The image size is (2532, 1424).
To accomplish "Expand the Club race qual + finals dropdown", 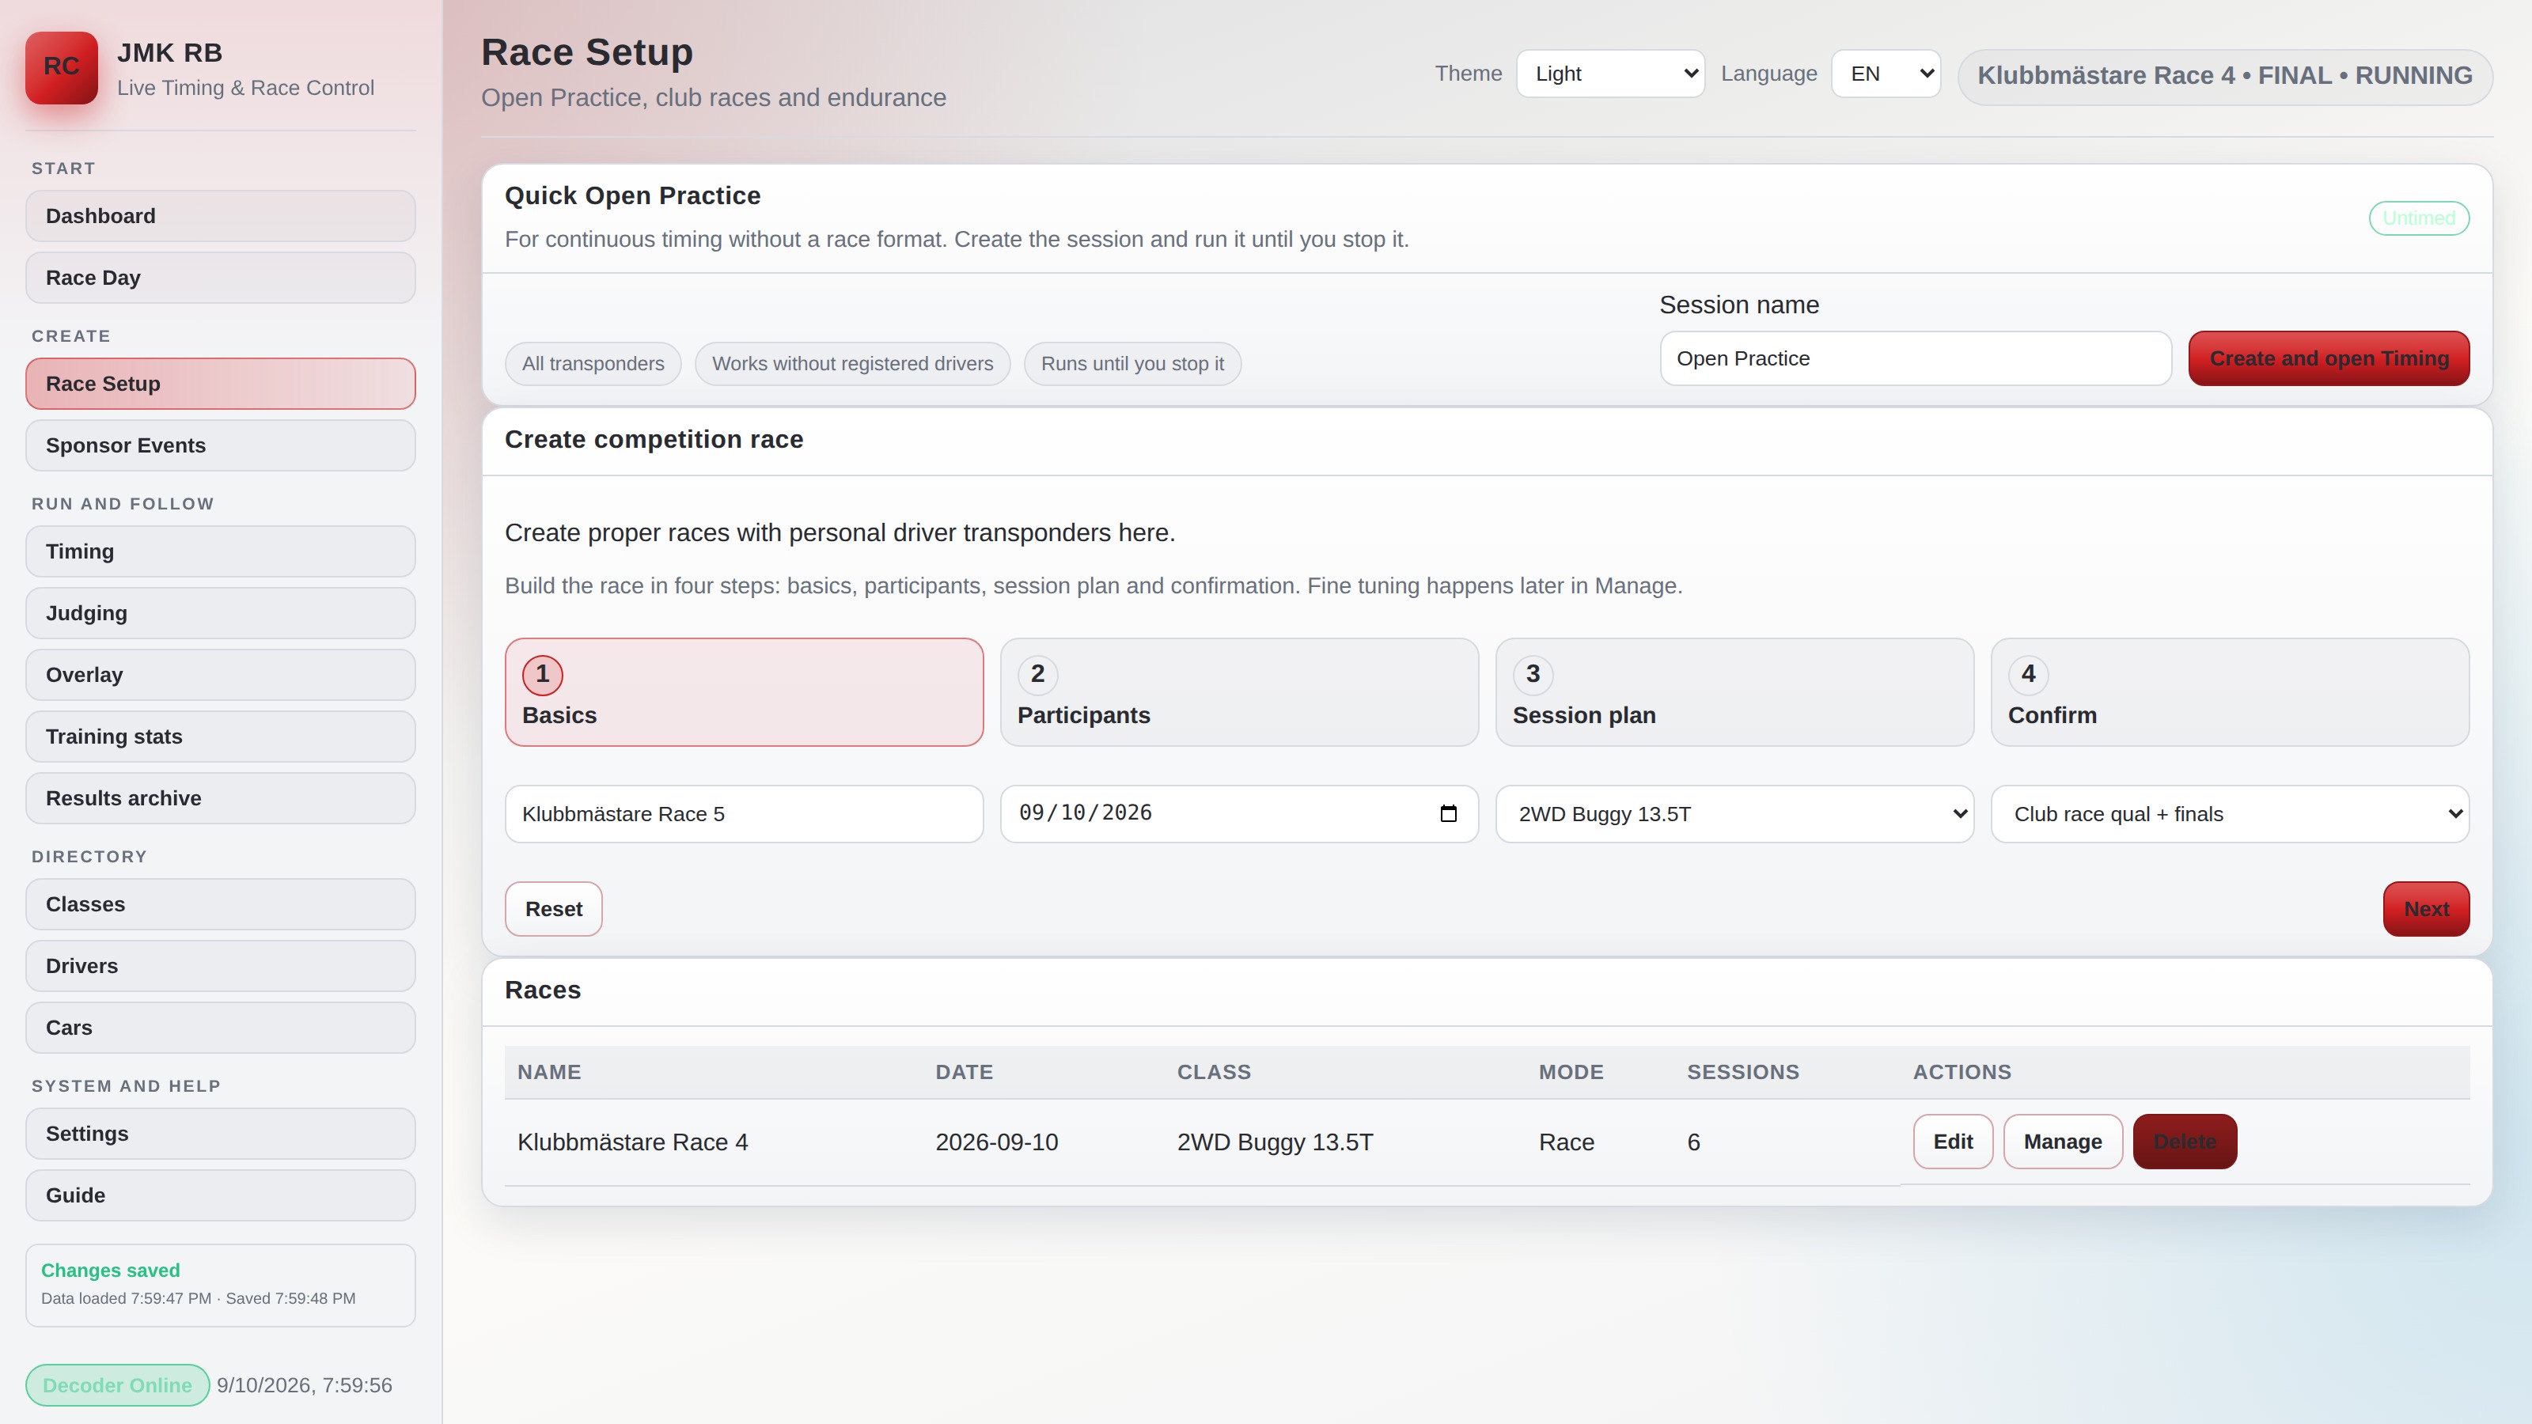I will click(x=2231, y=814).
